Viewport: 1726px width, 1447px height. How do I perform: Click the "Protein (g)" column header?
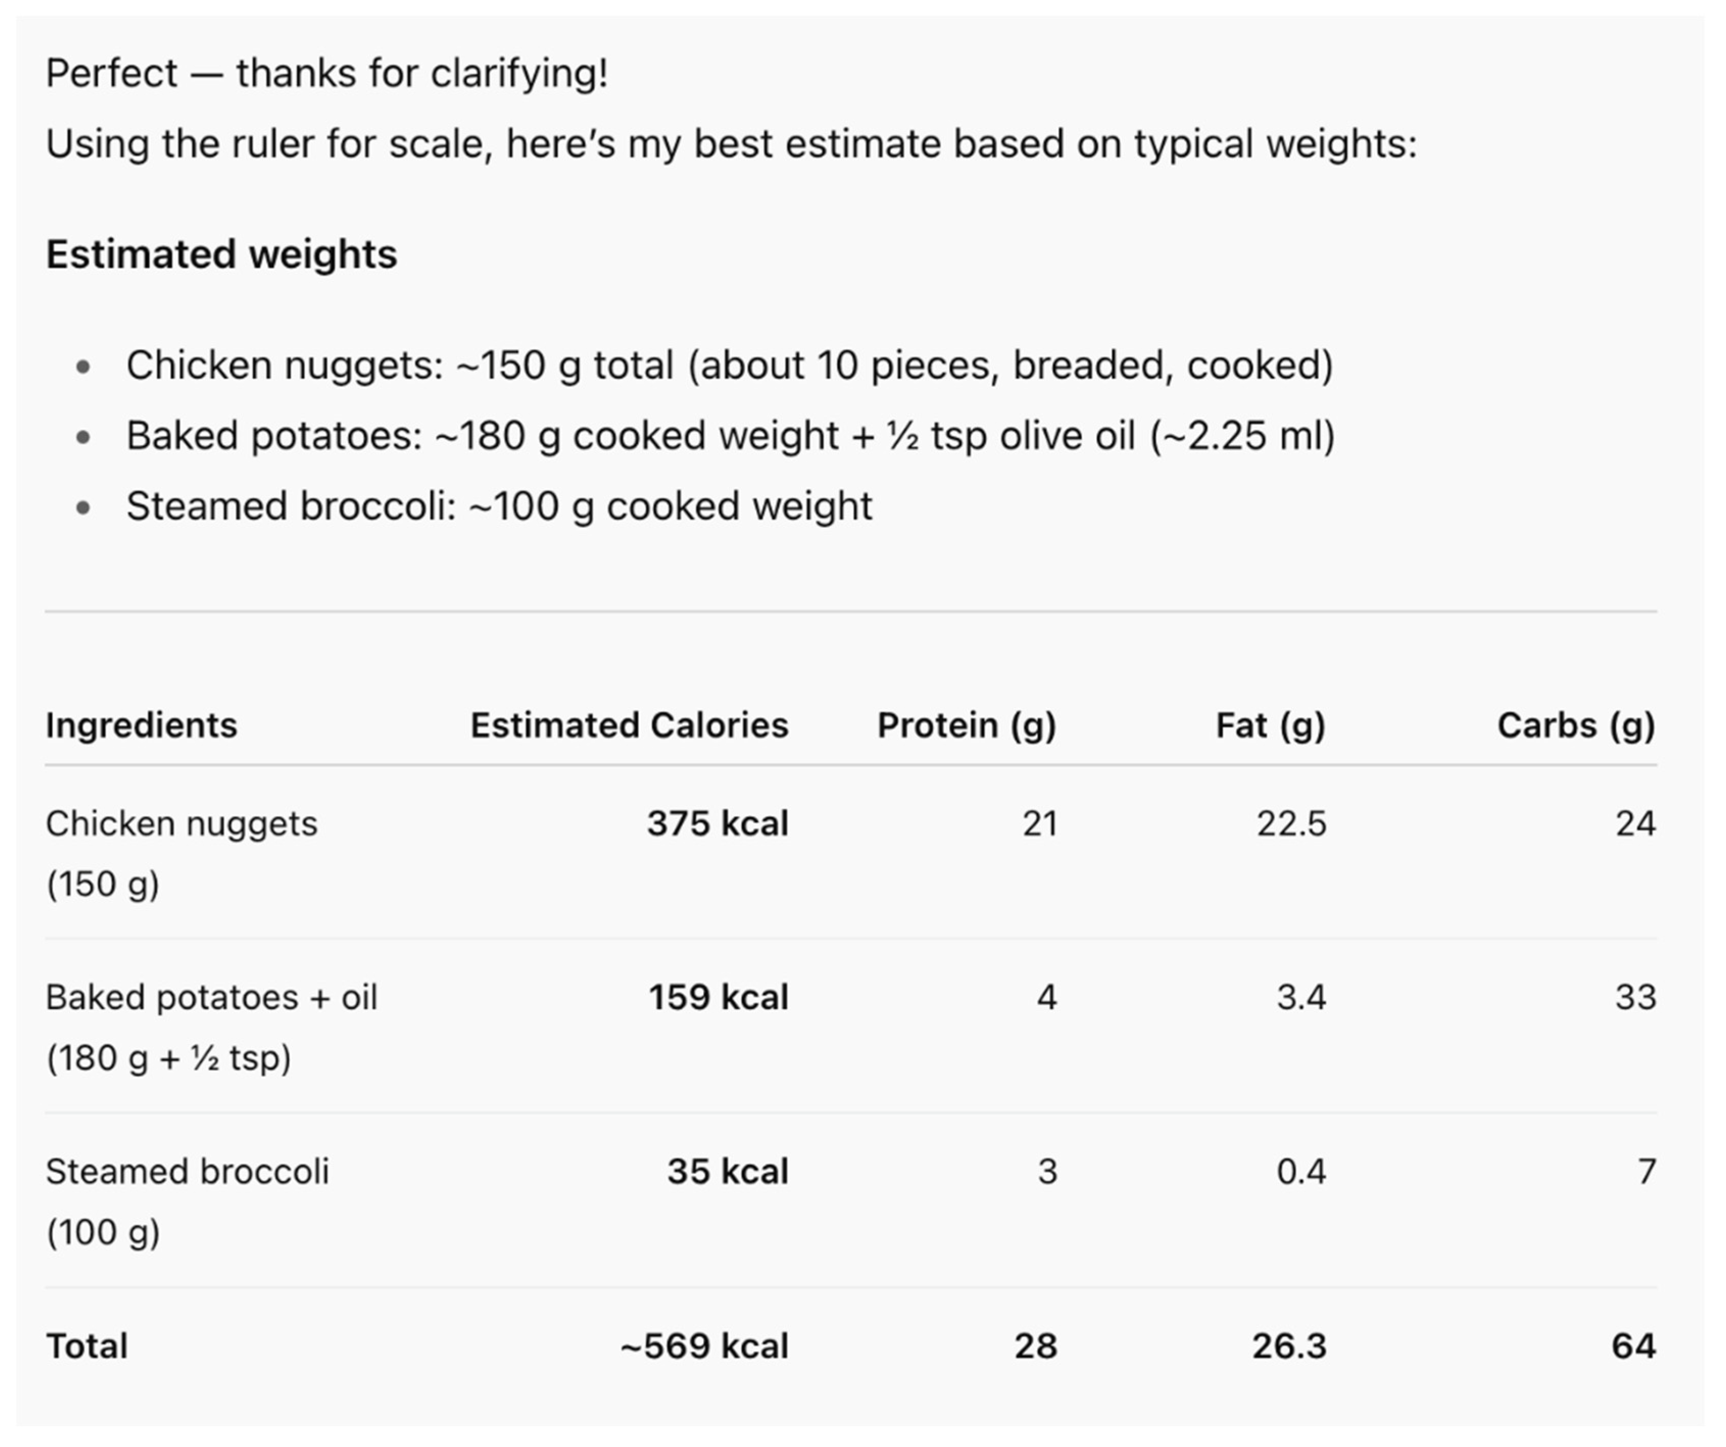(x=967, y=725)
